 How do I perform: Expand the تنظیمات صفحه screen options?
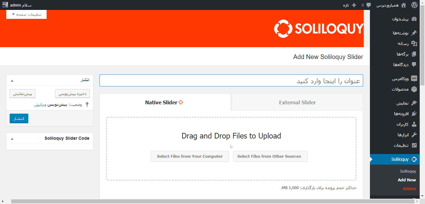pos(26,14)
